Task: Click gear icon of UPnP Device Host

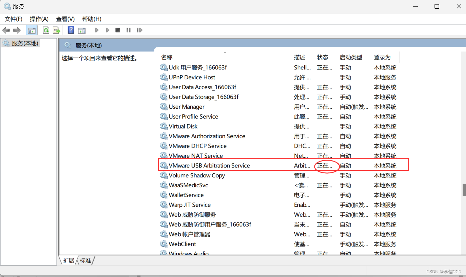Action: 164,77
